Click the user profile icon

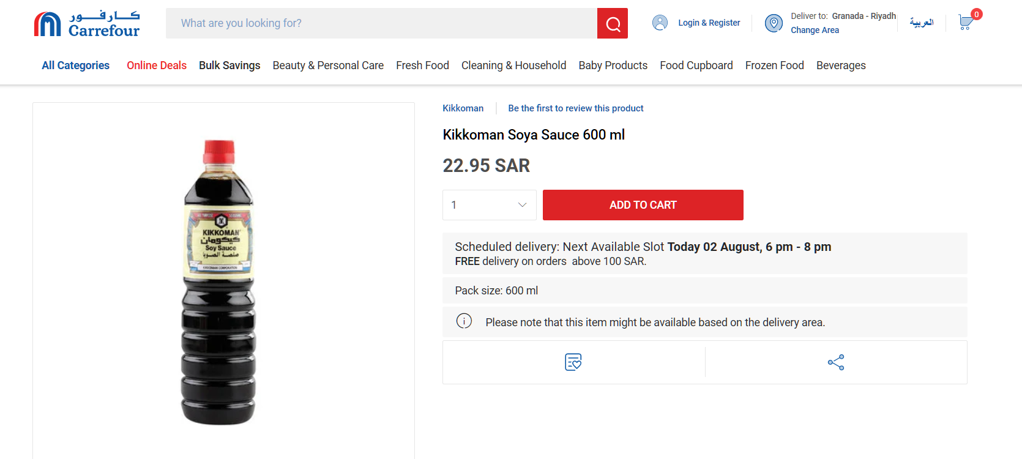tap(660, 23)
